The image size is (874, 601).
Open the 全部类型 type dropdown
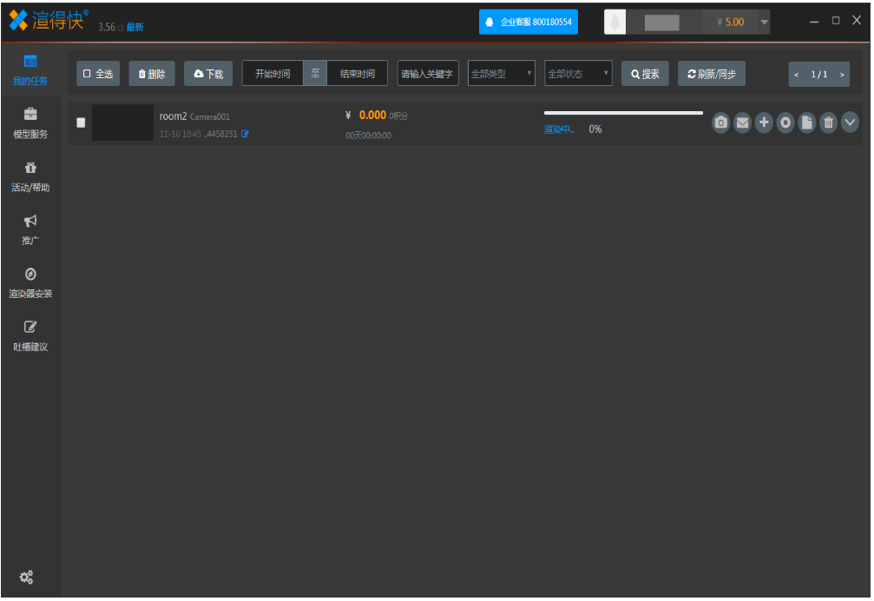click(x=502, y=74)
